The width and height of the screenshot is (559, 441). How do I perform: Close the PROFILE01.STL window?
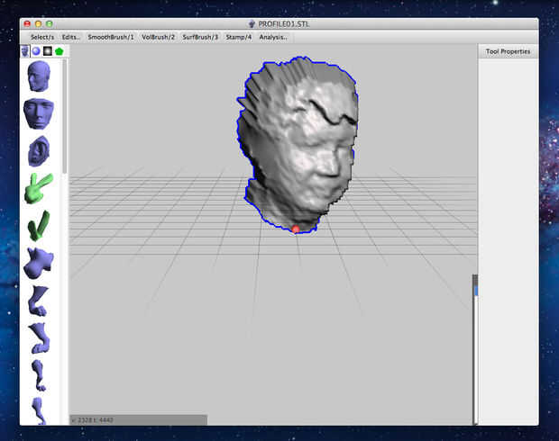pos(27,23)
